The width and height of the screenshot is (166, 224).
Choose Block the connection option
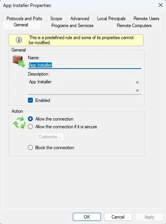[x=31, y=147]
